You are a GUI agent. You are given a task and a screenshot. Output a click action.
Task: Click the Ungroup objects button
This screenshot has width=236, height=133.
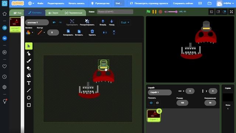87,22
